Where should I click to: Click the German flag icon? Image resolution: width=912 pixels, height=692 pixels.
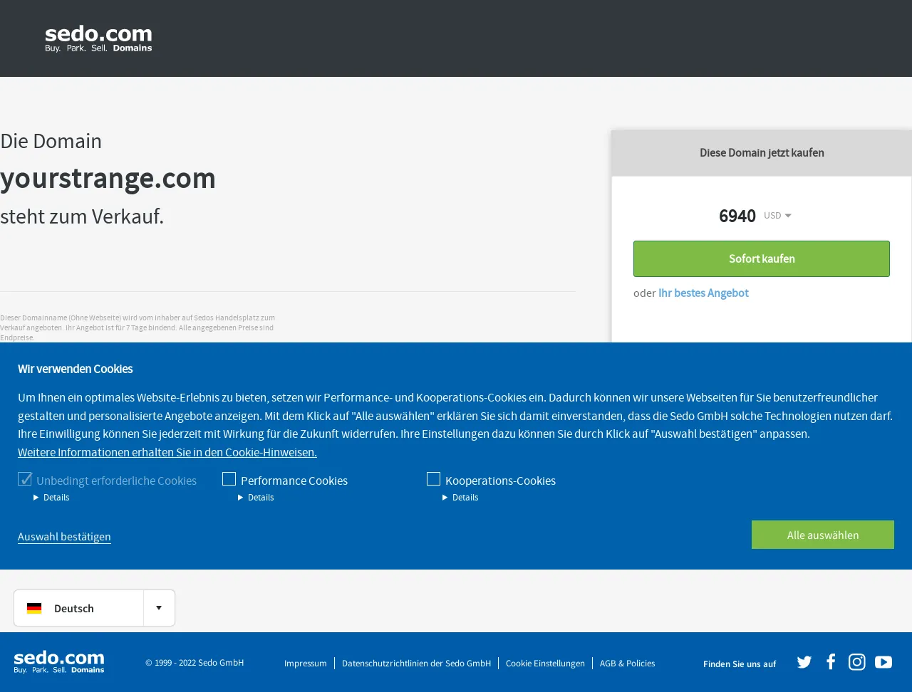pyautogui.click(x=34, y=608)
